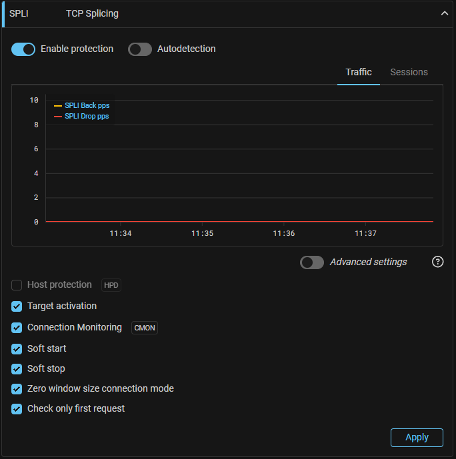Uncheck the Connection Monitoring checkbox

tap(17, 328)
